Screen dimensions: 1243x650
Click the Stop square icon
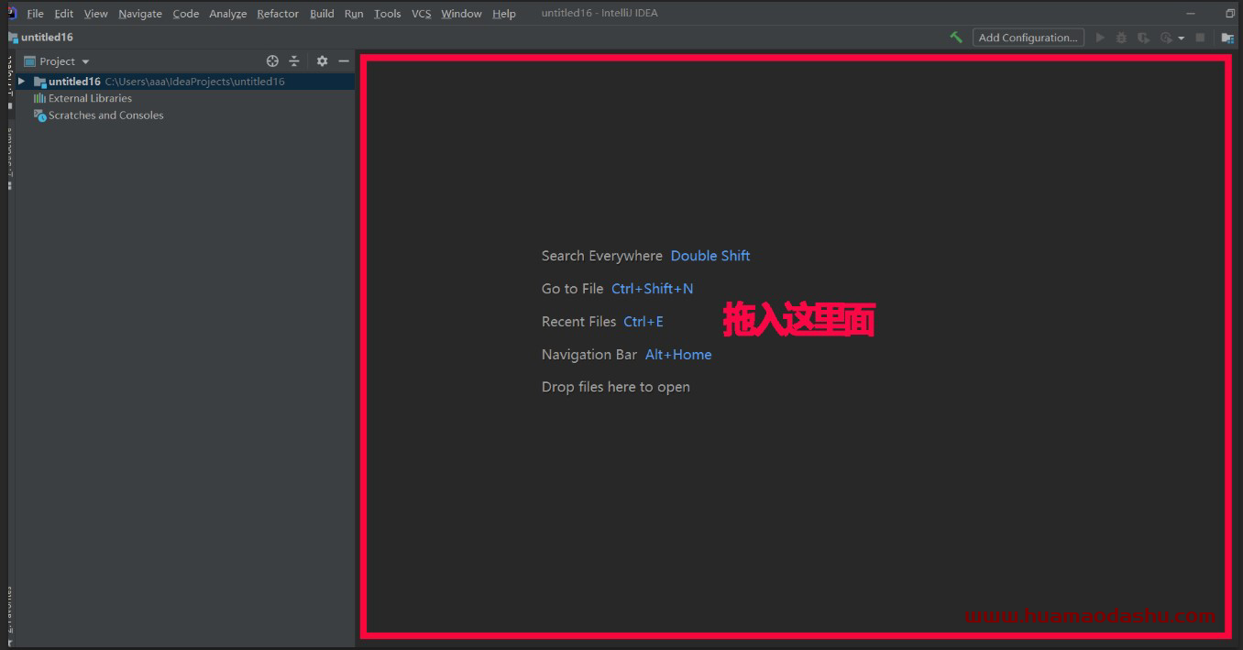[1200, 38]
